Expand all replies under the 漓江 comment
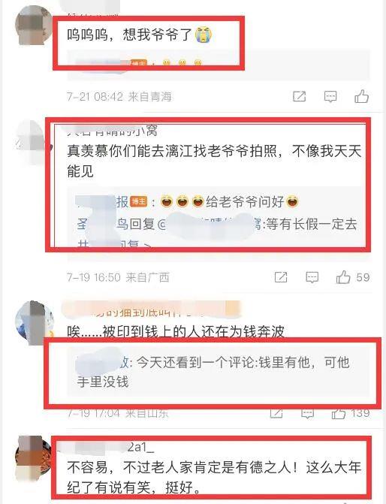The height and width of the screenshot is (504, 386). click(114, 245)
